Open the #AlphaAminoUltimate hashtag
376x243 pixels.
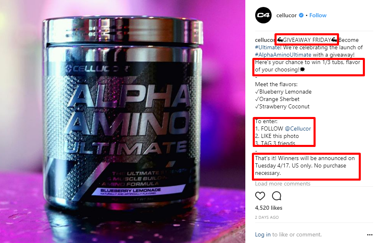(283, 55)
